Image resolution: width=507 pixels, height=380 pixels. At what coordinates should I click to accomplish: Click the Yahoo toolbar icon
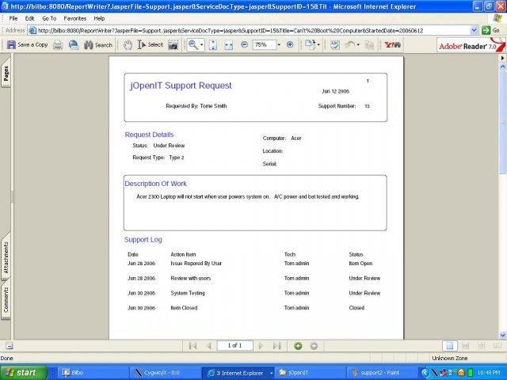(x=392, y=45)
